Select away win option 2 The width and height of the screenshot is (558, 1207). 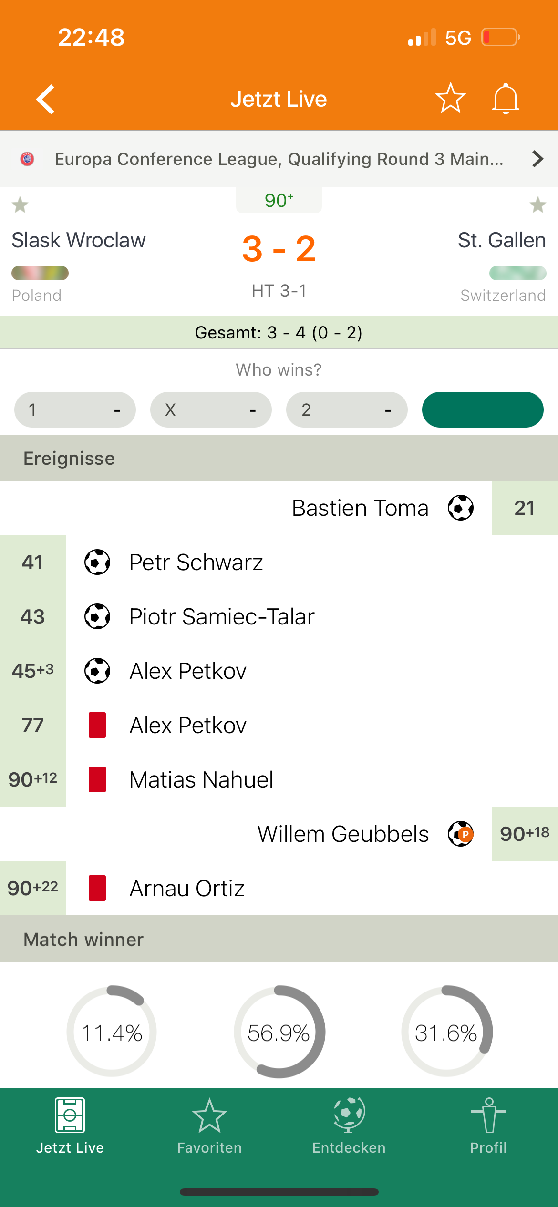pos(347,409)
